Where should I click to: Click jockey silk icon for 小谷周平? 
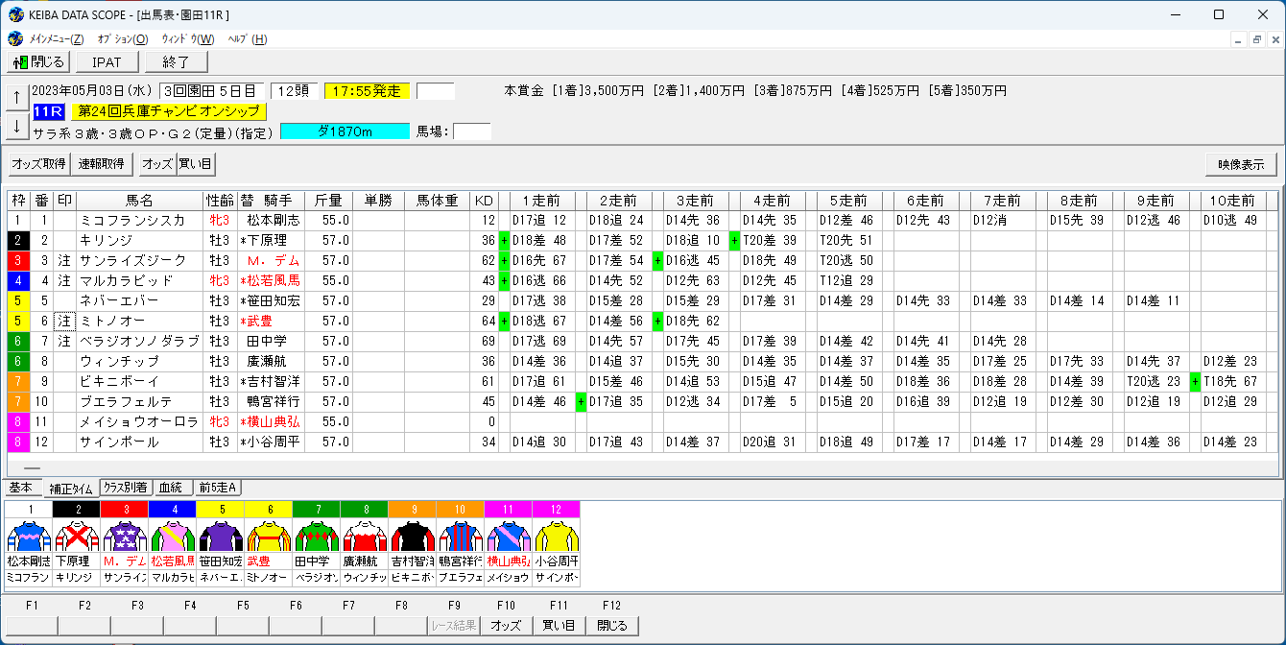556,535
